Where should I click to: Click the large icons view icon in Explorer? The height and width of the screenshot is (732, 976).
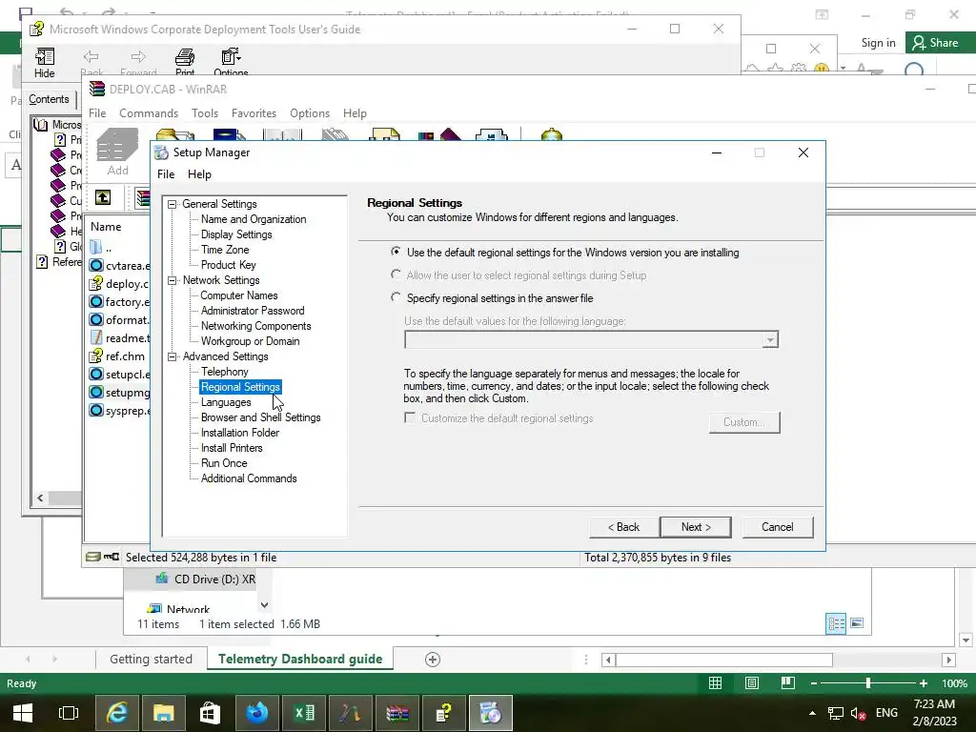tap(857, 623)
